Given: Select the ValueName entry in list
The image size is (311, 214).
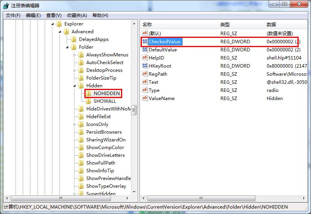Looking at the screenshot, I should point(161,98).
